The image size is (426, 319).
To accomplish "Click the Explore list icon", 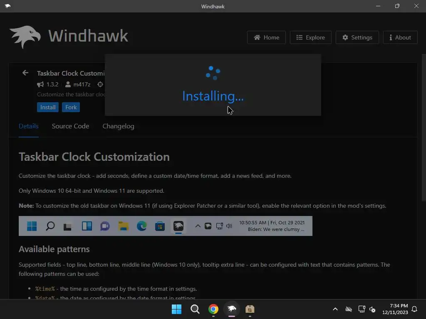I will pos(300,37).
